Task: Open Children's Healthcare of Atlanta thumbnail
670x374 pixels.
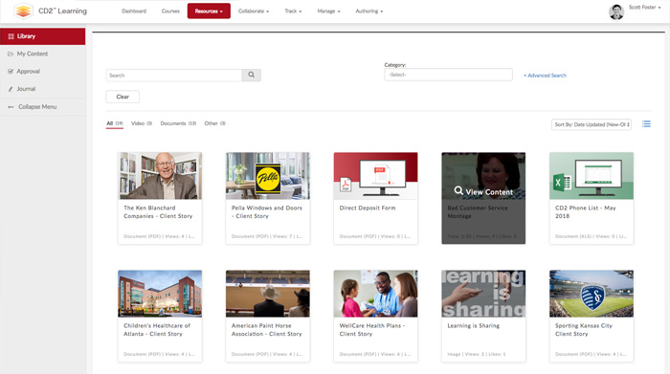Action: (x=160, y=294)
